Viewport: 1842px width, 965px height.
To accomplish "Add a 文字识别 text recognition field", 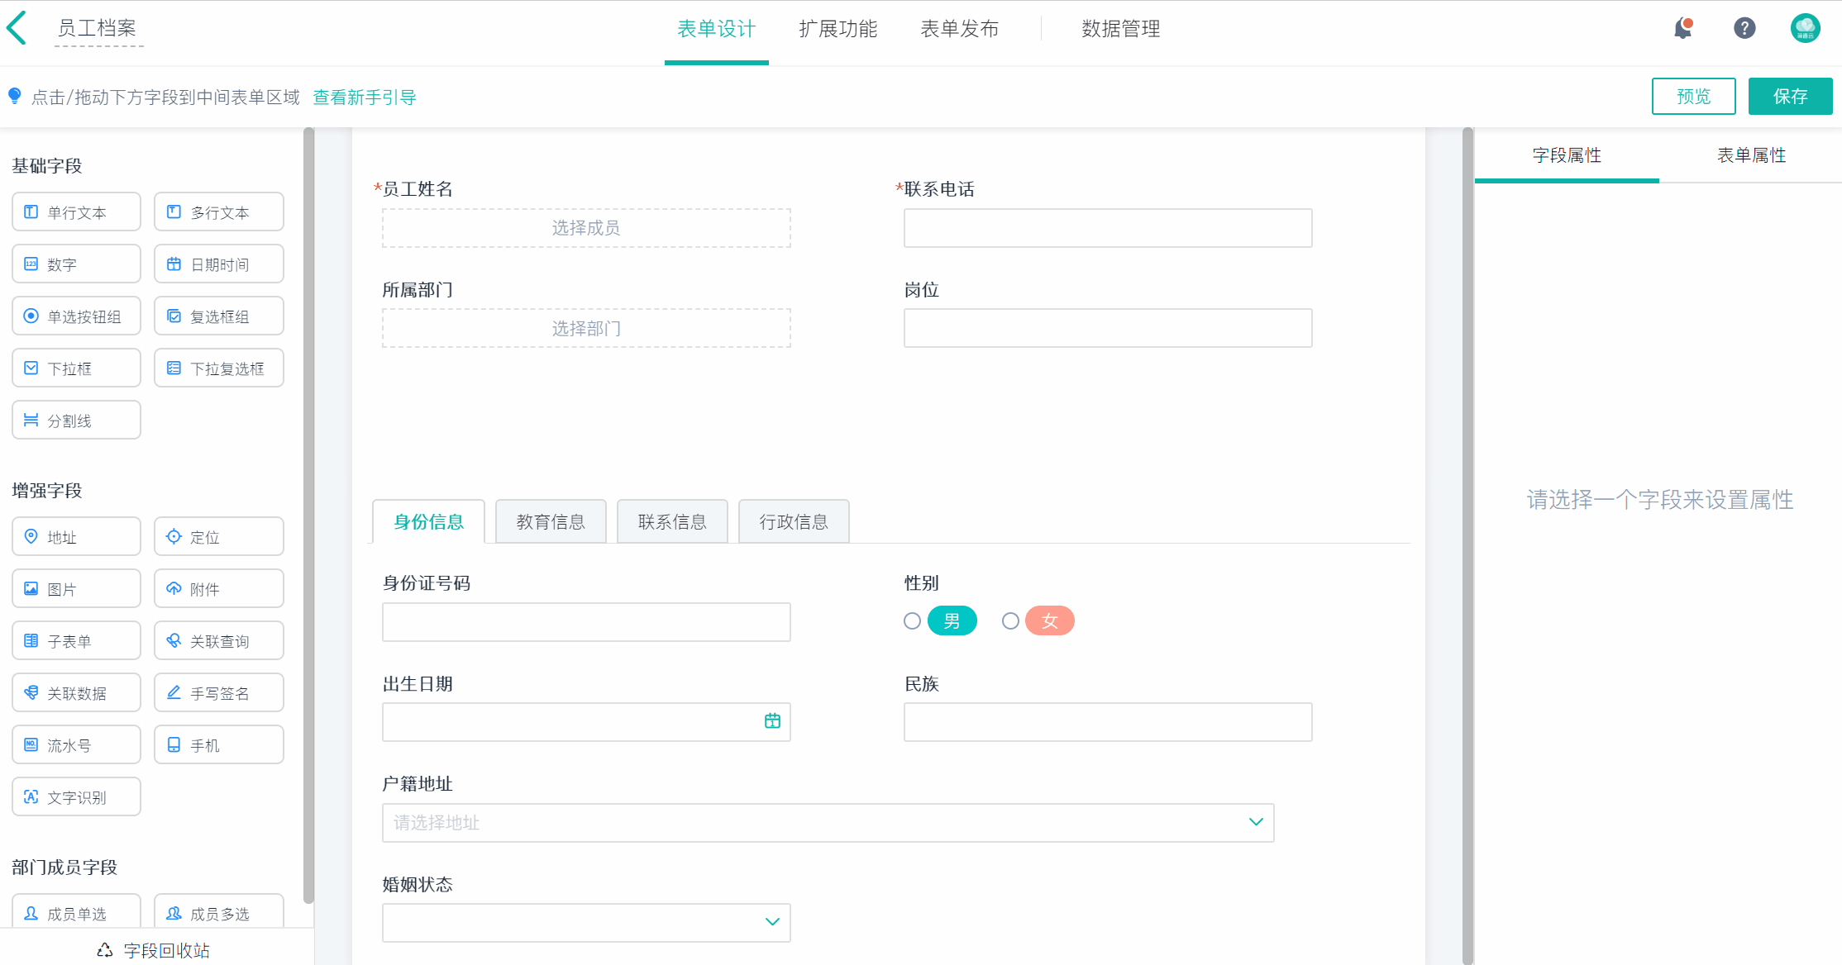I will pos(76,796).
